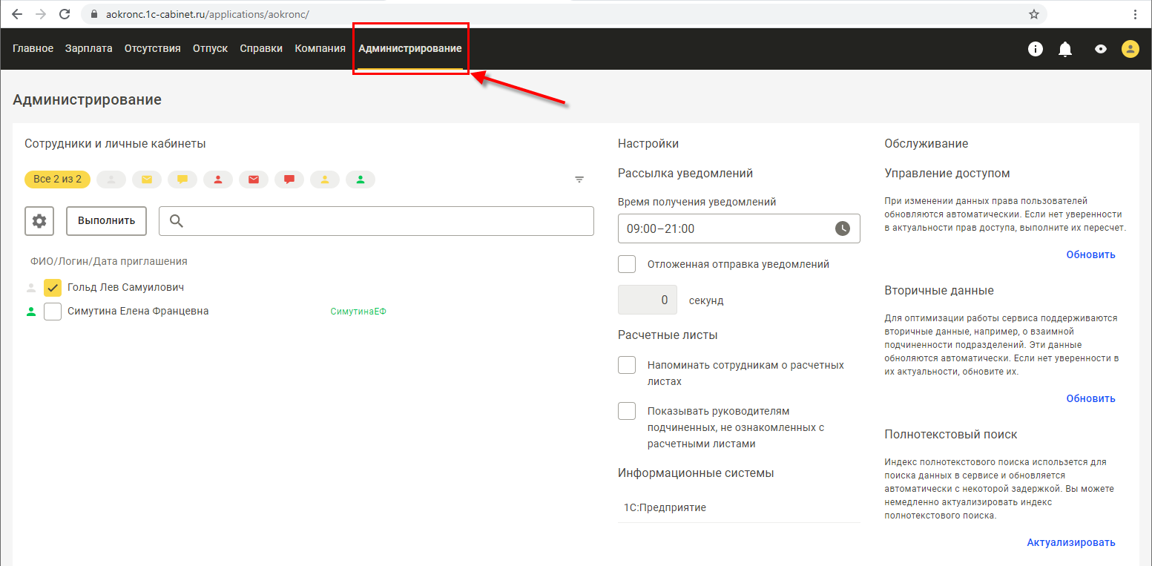The height and width of the screenshot is (566, 1152).
Task: Filter by red envelope status chip
Action: point(254,180)
